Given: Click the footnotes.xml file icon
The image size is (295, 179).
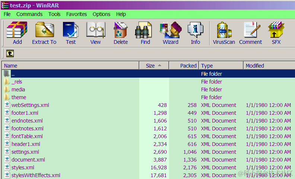Looking at the screenshot, I should pos(7,128).
